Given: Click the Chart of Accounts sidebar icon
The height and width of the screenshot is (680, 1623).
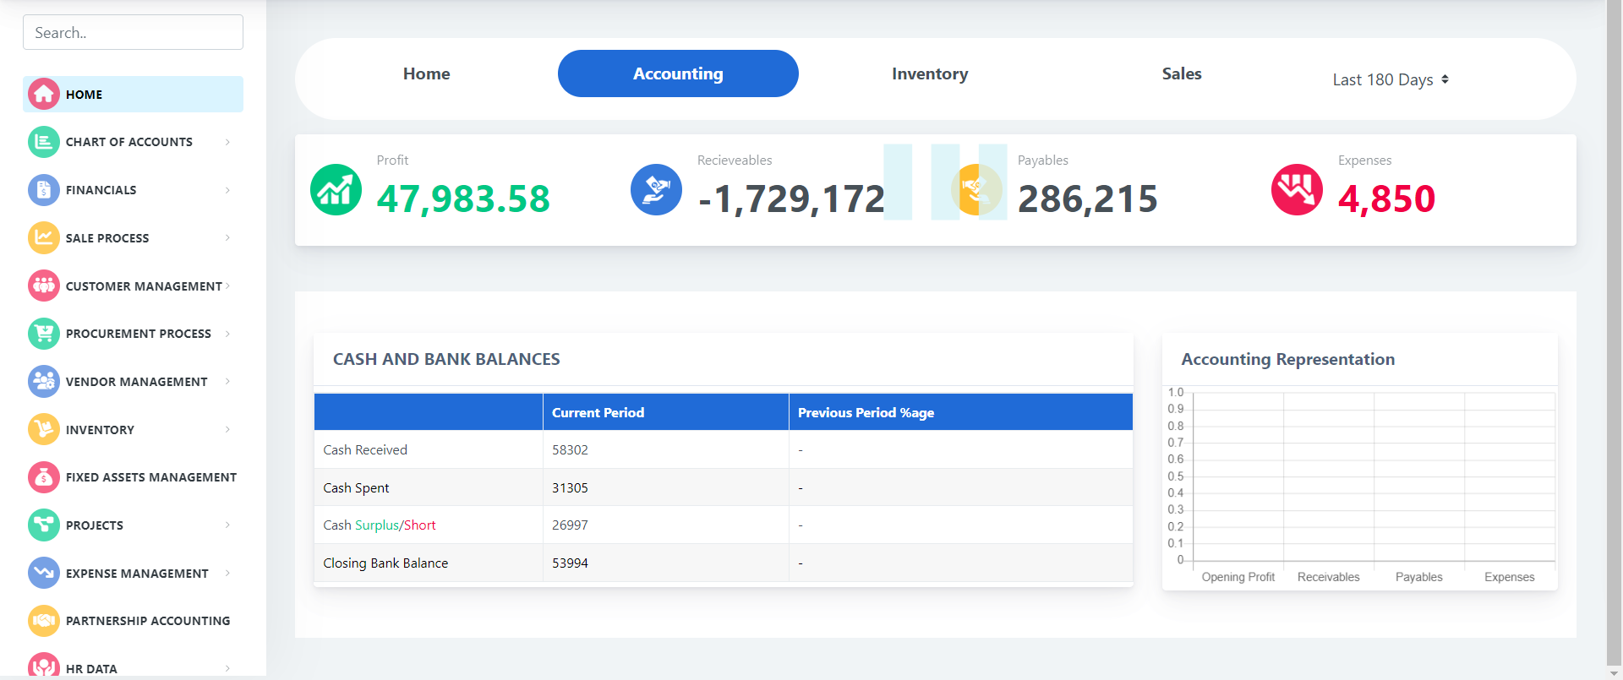Looking at the screenshot, I should click(x=44, y=142).
